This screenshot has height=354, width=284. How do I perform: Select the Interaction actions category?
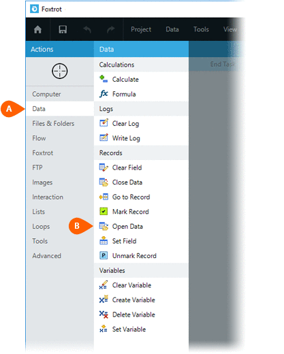[60, 197]
